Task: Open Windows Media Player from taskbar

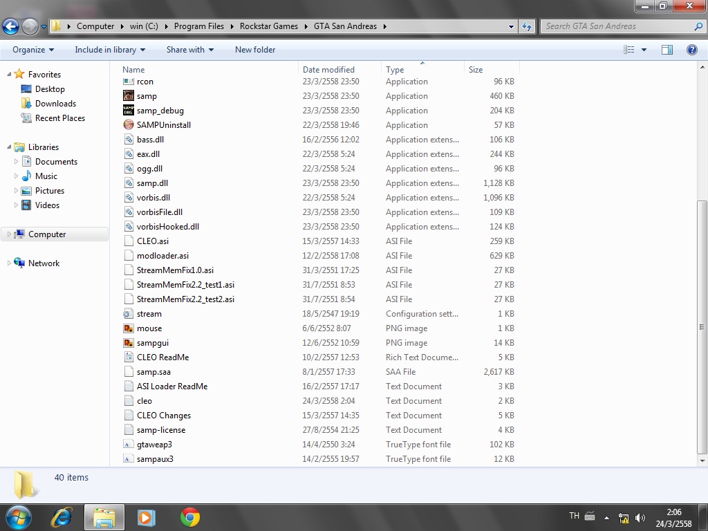Action: tap(147, 517)
